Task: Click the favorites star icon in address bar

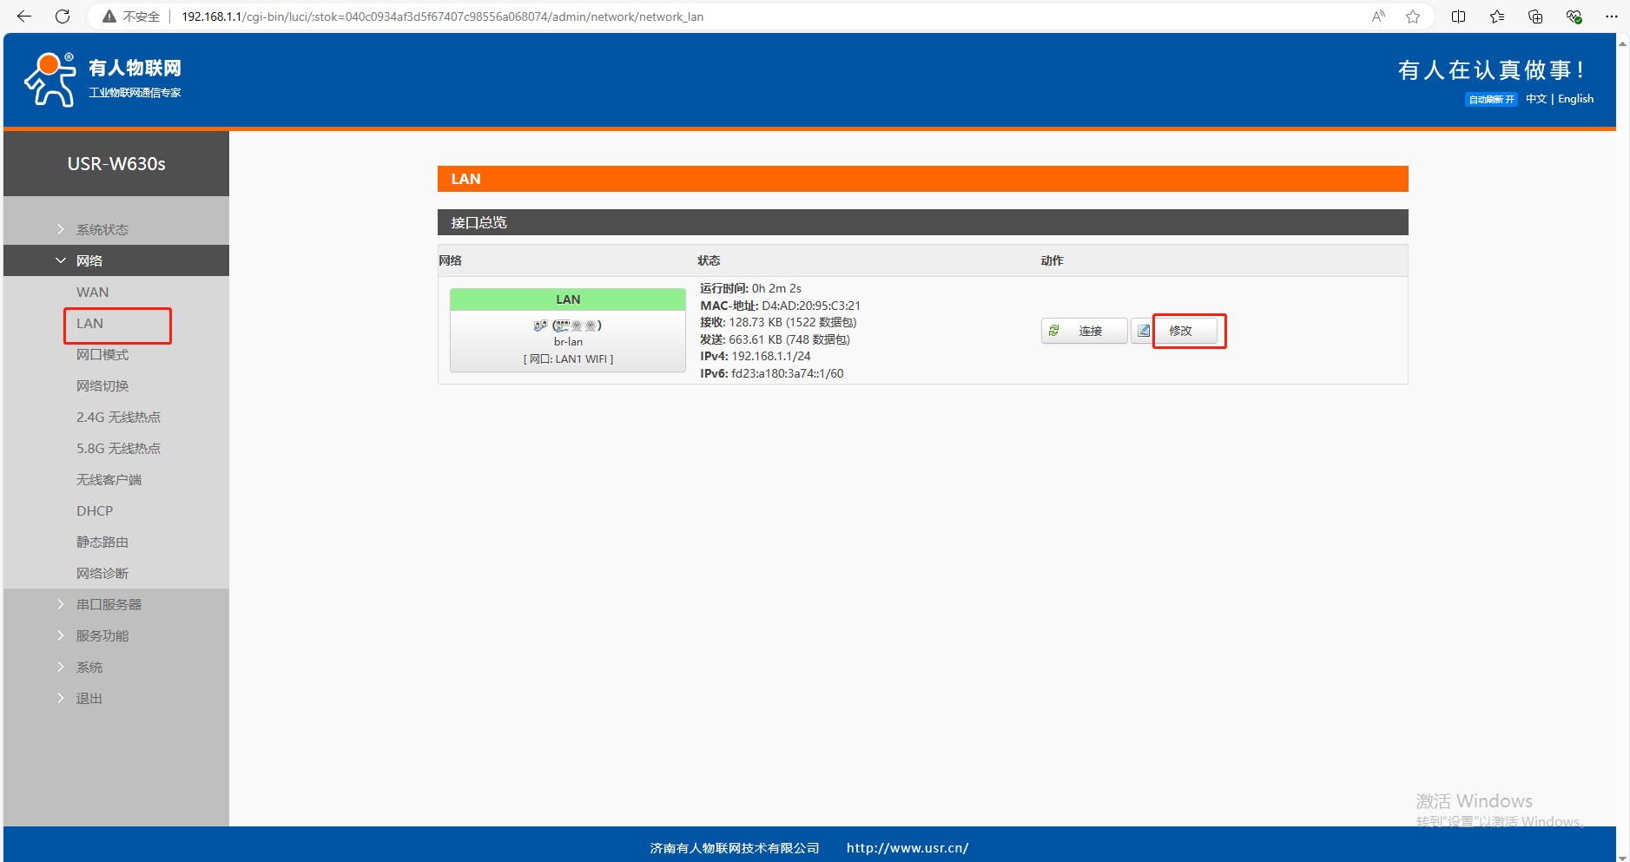Action: click(x=1413, y=16)
